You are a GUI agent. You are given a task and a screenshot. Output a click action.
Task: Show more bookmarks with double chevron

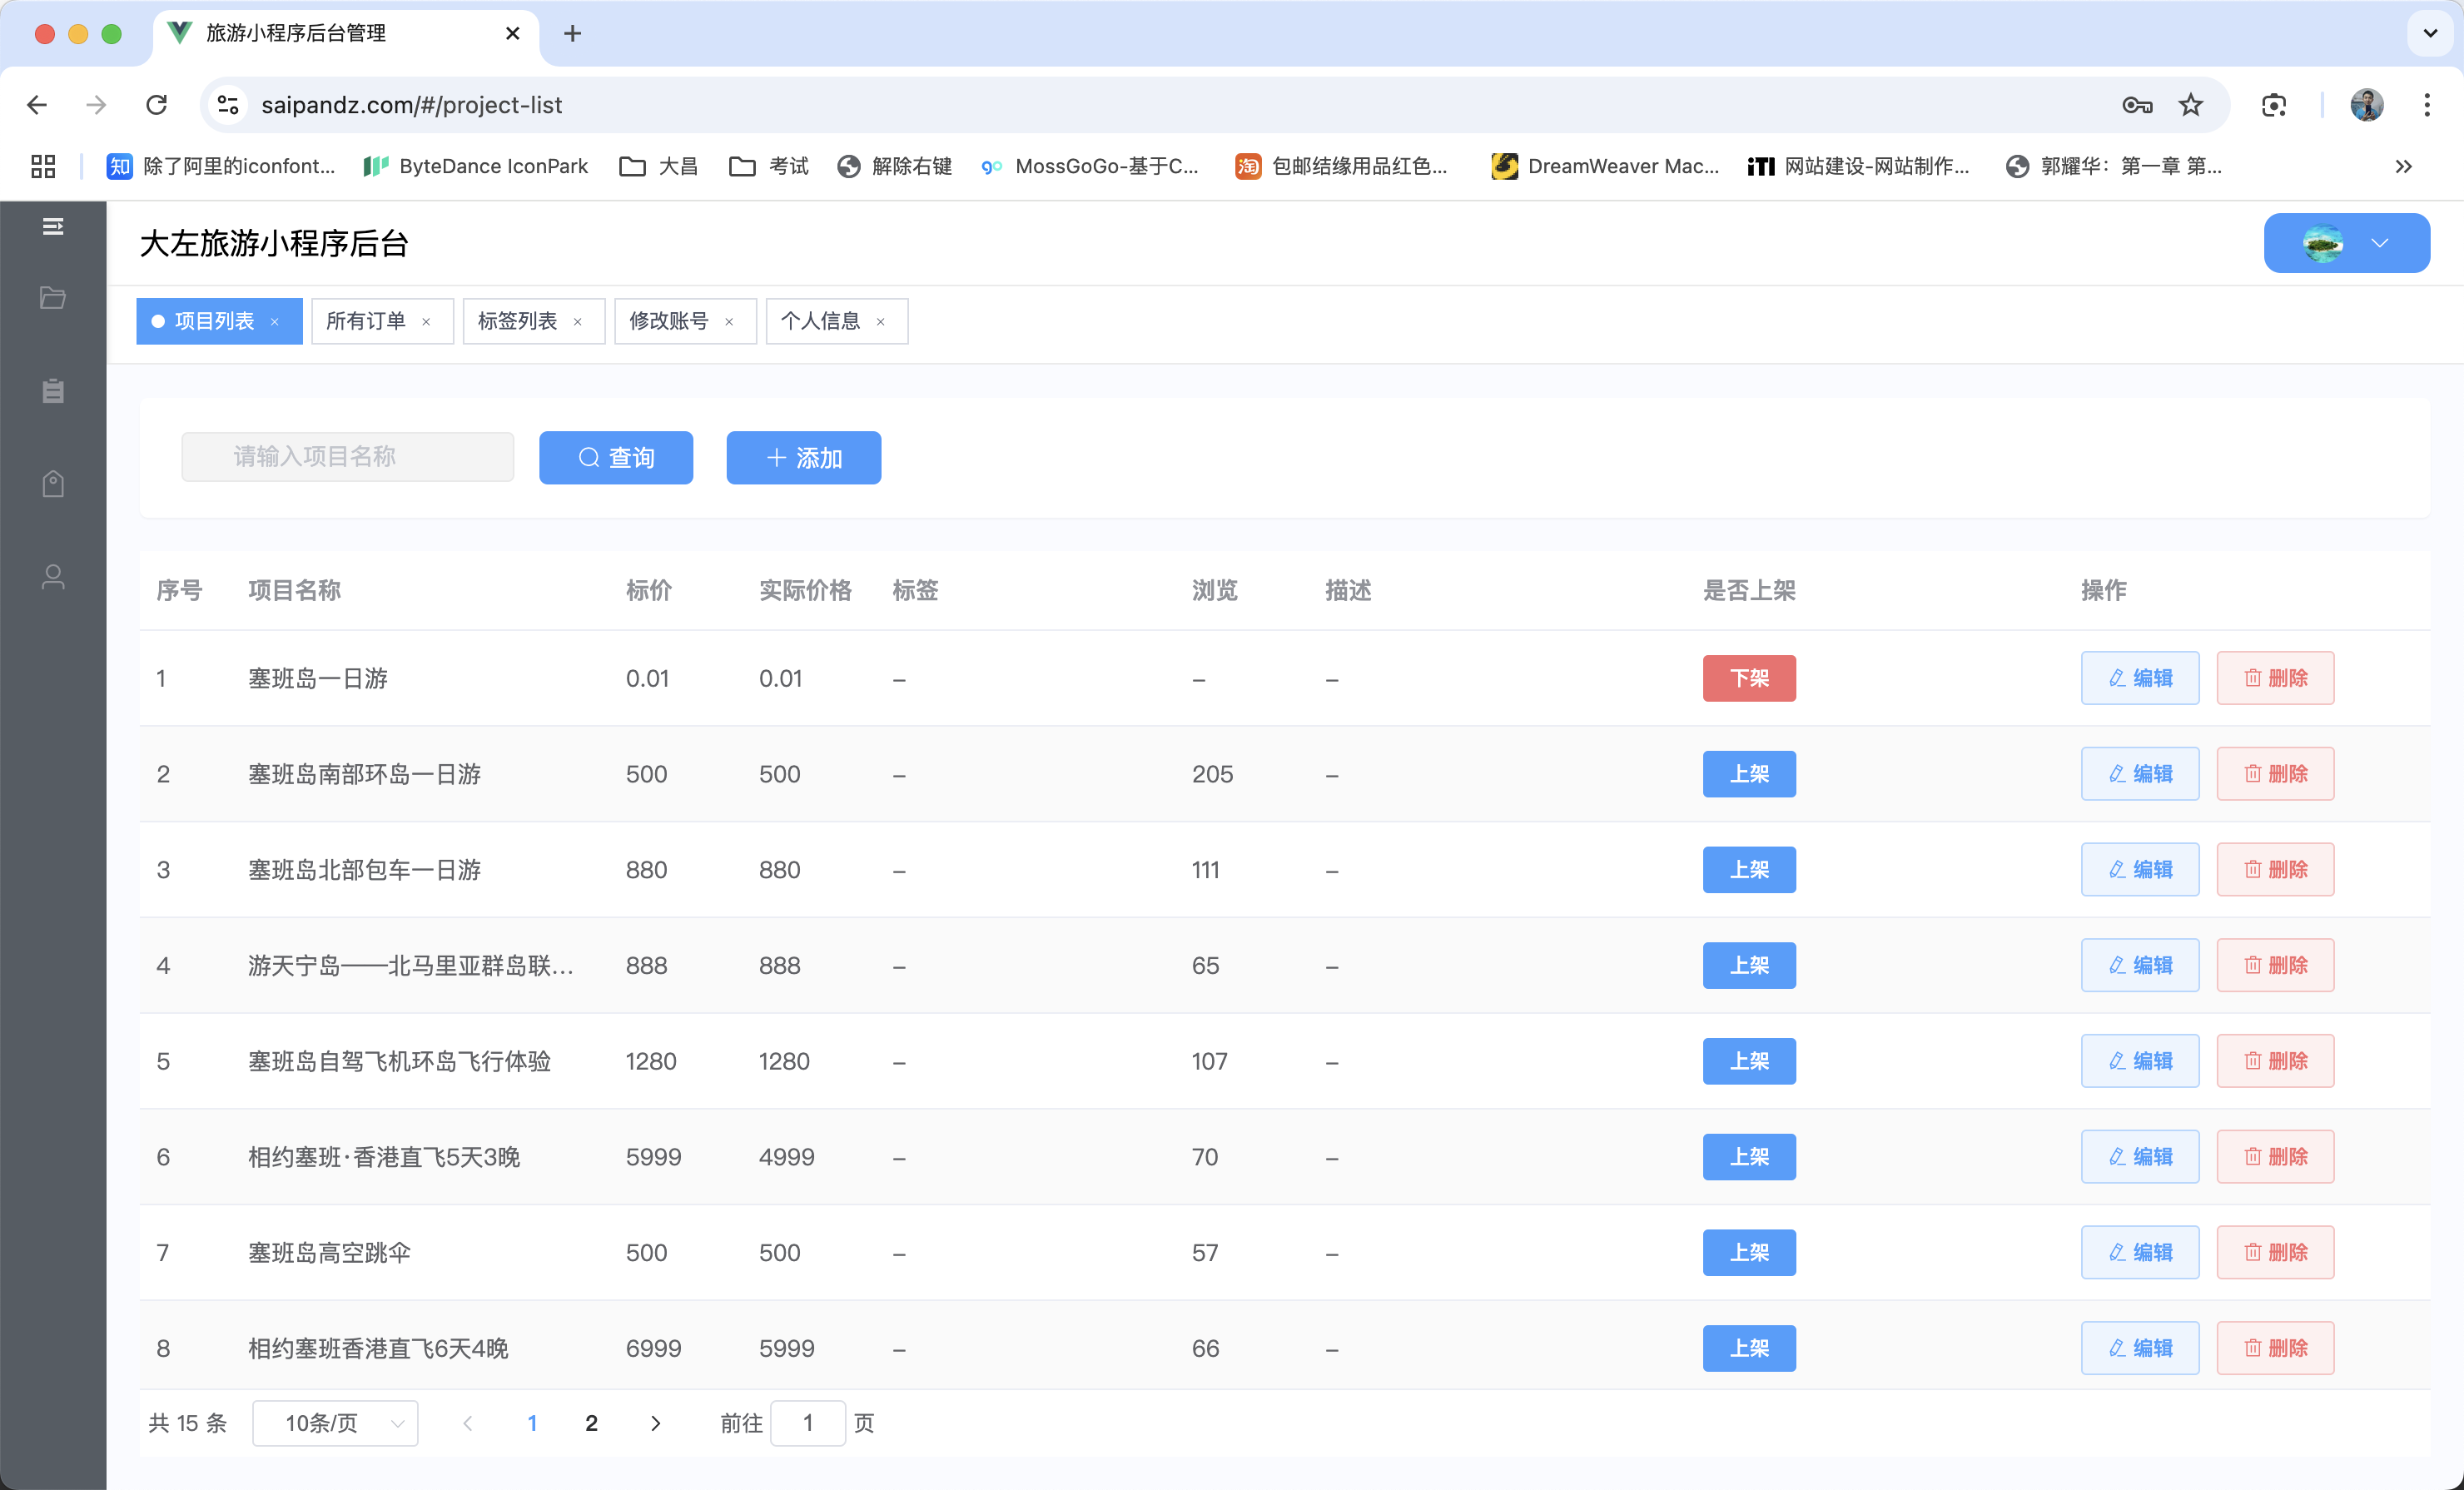[x=2404, y=166]
